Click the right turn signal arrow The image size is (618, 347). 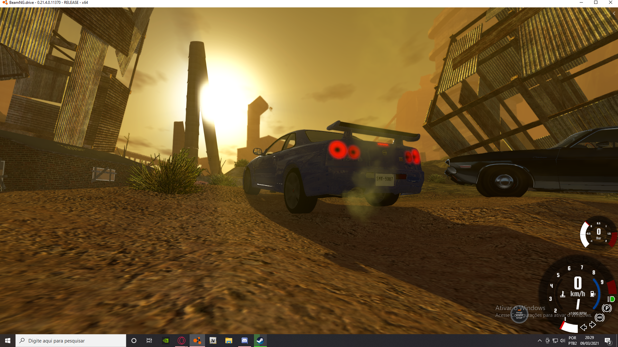[x=593, y=325]
